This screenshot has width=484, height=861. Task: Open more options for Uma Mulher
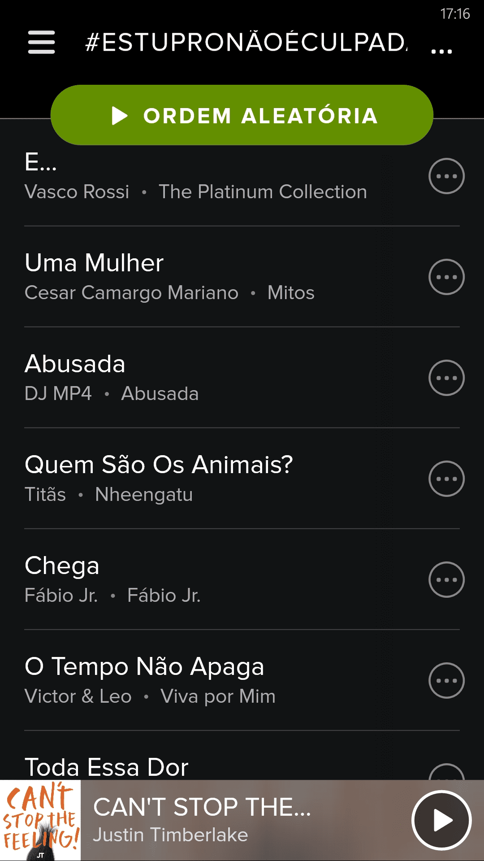446,277
